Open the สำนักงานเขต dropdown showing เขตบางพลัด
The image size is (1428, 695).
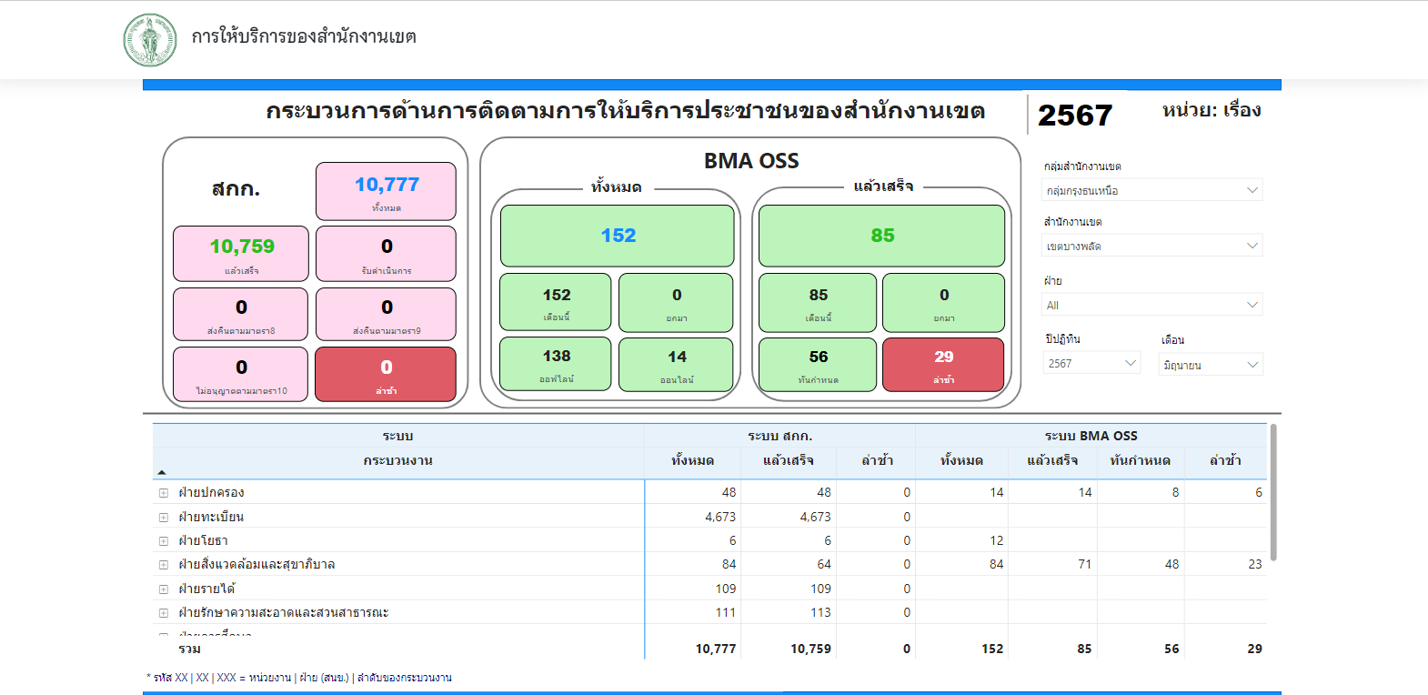[1151, 246]
